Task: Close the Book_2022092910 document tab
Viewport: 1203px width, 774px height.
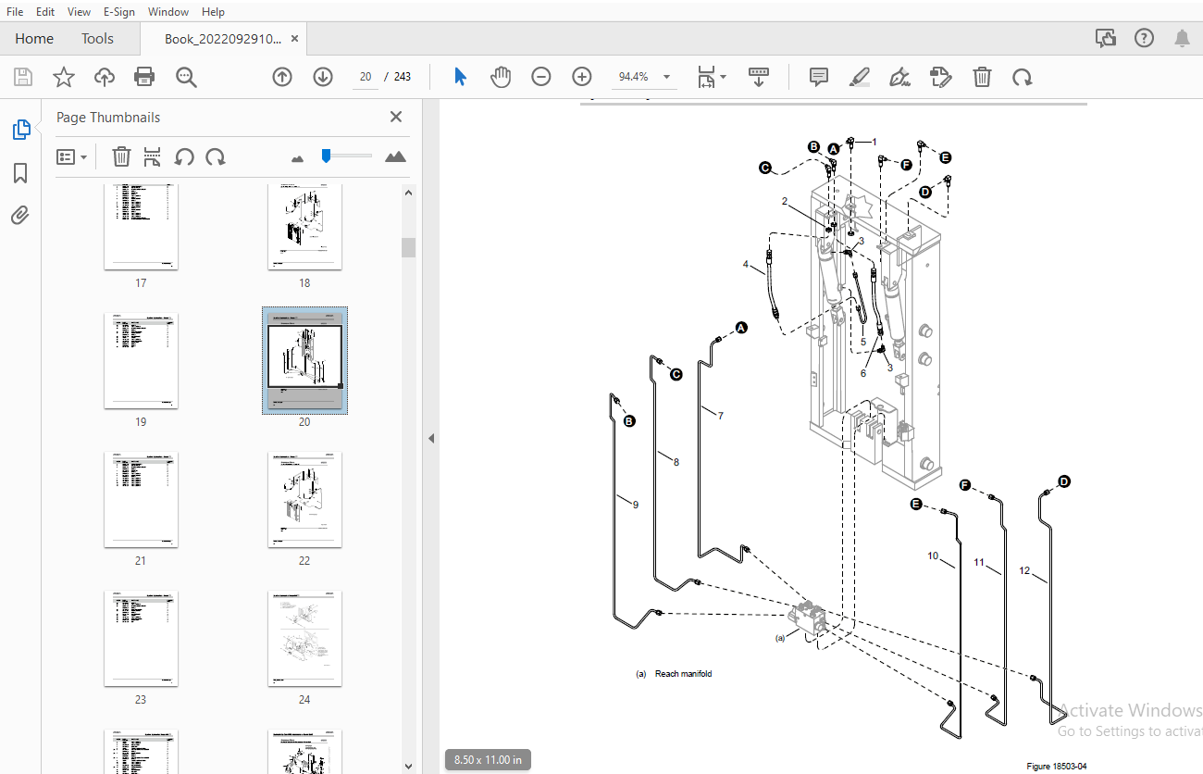Action: [x=294, y=39]
